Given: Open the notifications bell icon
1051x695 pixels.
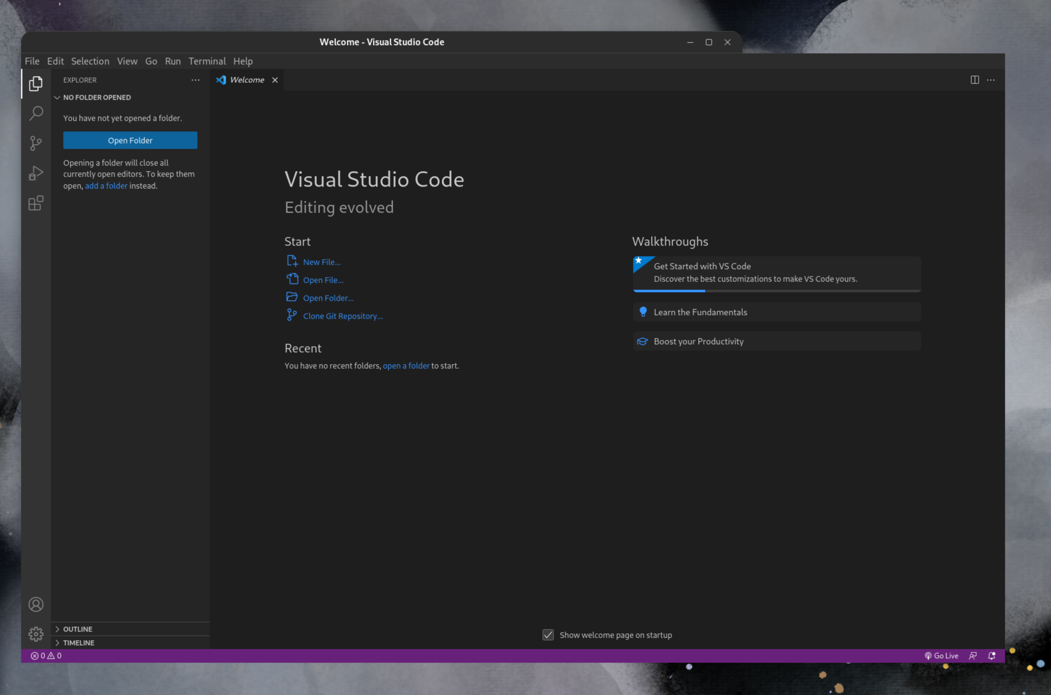Looking at the screenshot, I should pyautogui.click(x=992, y=656).
